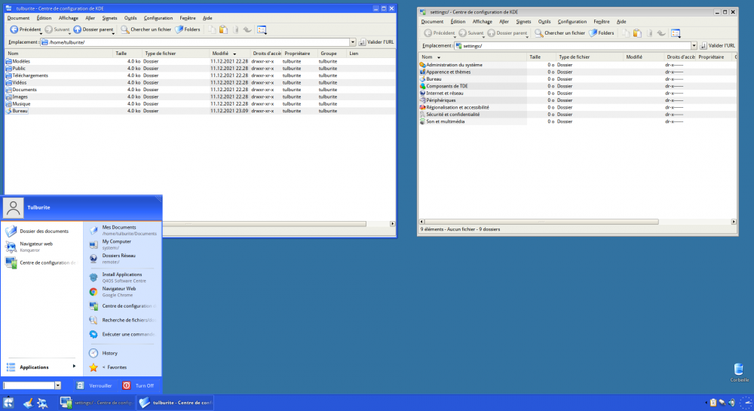Open Dossier des documents in start menu
The width and height of the screenshot is (754, 411).
point(38,232)
